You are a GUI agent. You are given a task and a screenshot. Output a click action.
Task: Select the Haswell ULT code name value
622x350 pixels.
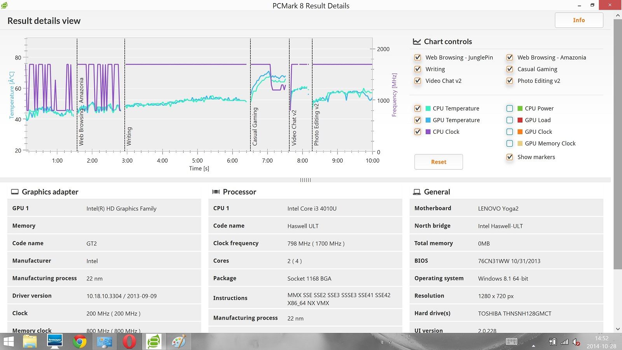303,226
